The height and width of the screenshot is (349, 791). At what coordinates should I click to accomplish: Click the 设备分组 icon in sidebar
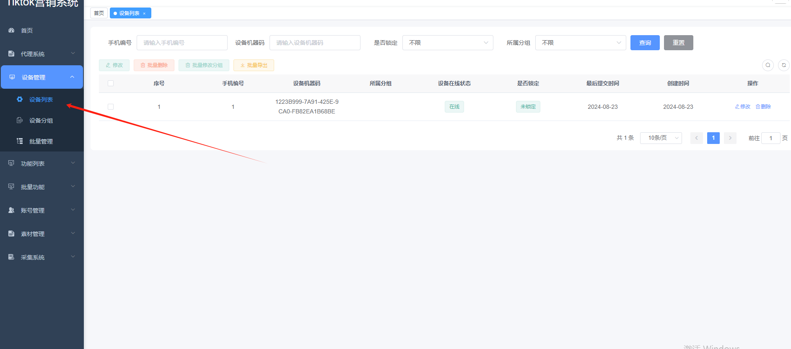[x=20, y=120]
